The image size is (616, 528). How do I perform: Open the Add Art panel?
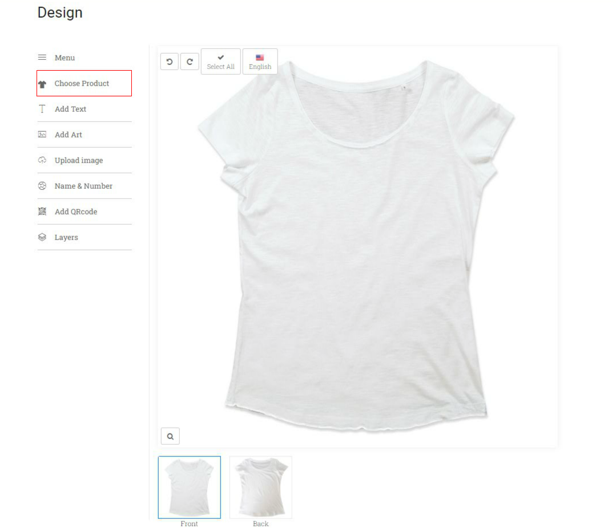[x=84, y=135]
